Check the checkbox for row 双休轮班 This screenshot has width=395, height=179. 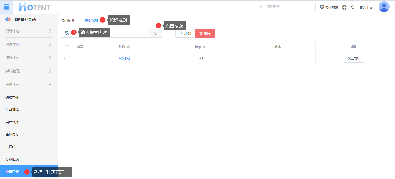pos(66,58)
